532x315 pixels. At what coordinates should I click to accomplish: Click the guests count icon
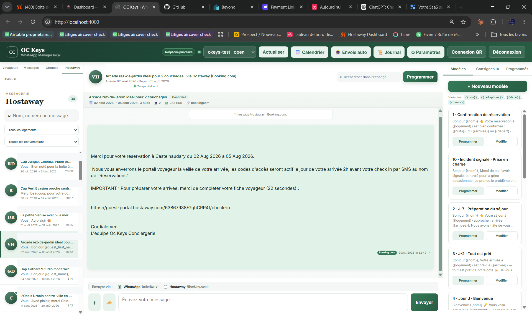[156, 103]
